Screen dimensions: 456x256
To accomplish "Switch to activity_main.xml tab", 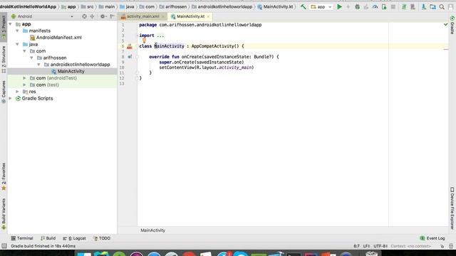I will tap(142, 16).
